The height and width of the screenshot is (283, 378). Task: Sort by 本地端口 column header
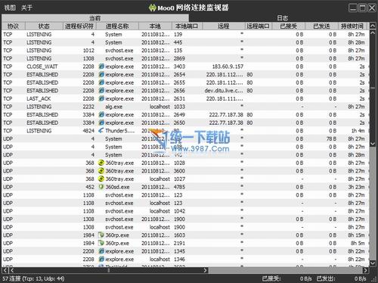click(187, 26)
